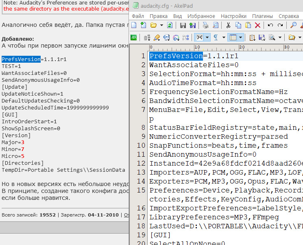
Task: Click the Добавлено: heading in forum post
Action: [18, 39]
